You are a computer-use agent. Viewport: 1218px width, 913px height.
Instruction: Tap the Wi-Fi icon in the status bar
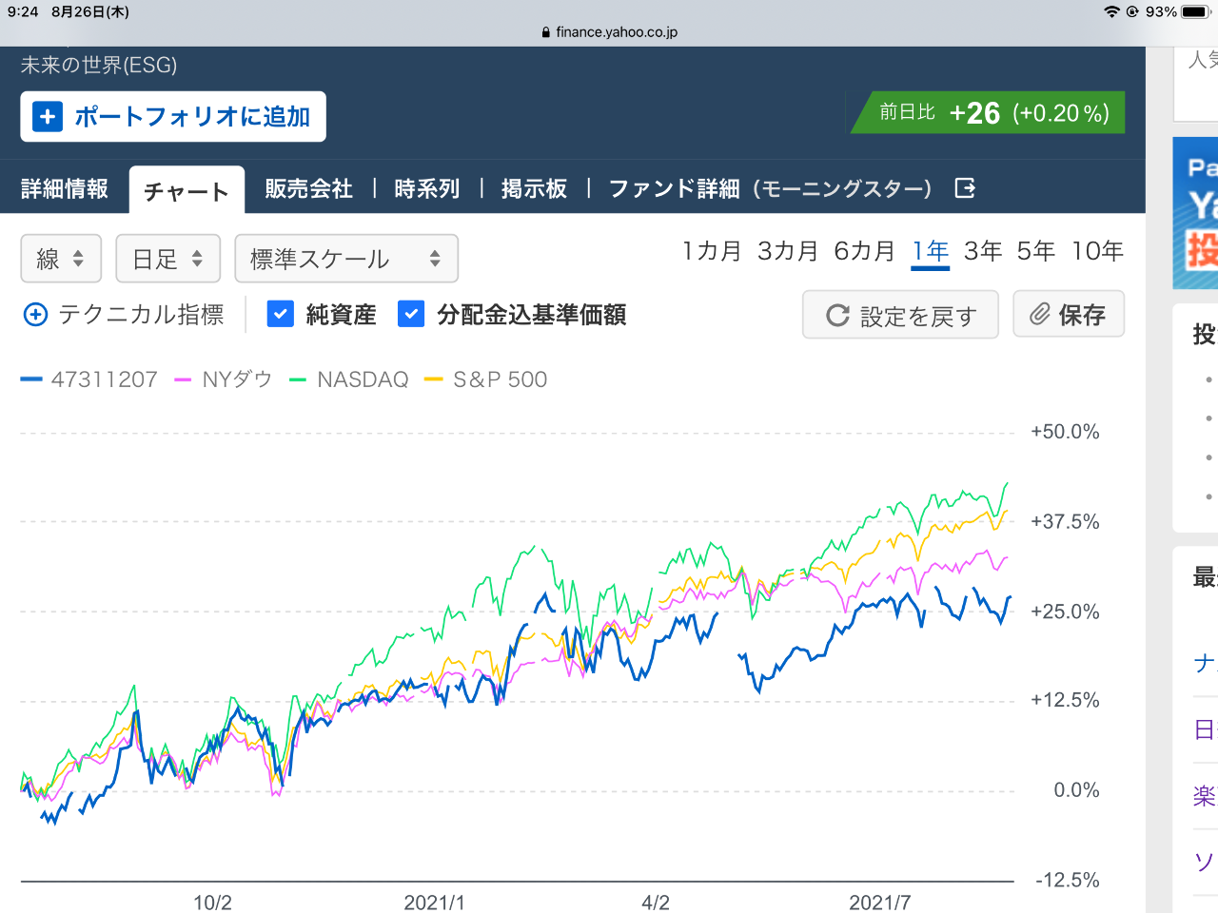(1111, 11)
